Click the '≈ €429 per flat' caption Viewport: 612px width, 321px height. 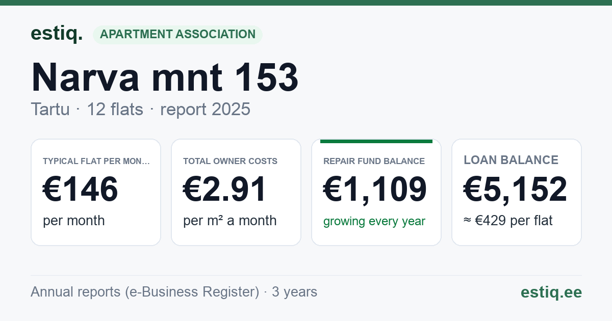[508, 221]
